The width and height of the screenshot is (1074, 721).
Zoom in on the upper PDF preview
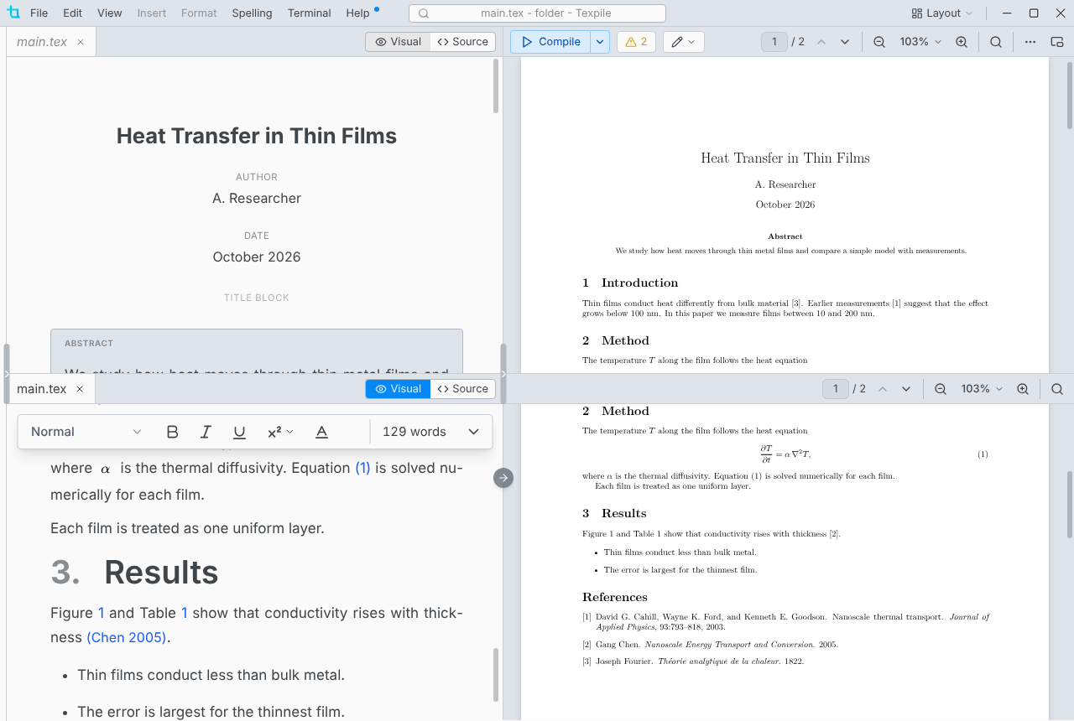(x=962, y=42)
